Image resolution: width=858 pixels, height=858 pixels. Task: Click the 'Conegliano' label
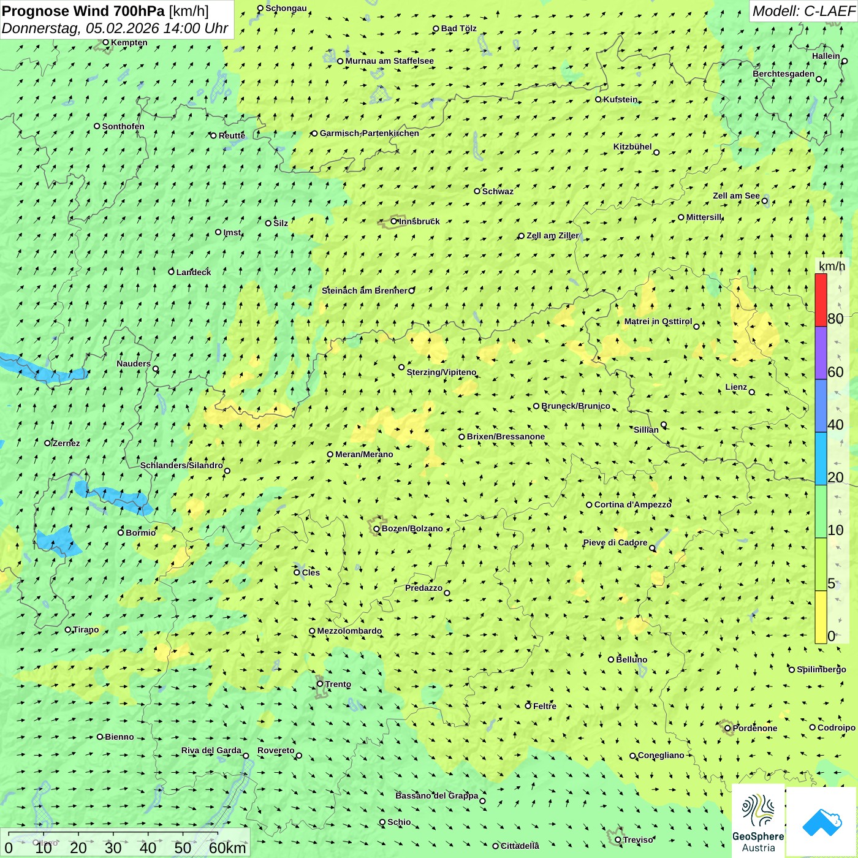[x=661, y=755]
